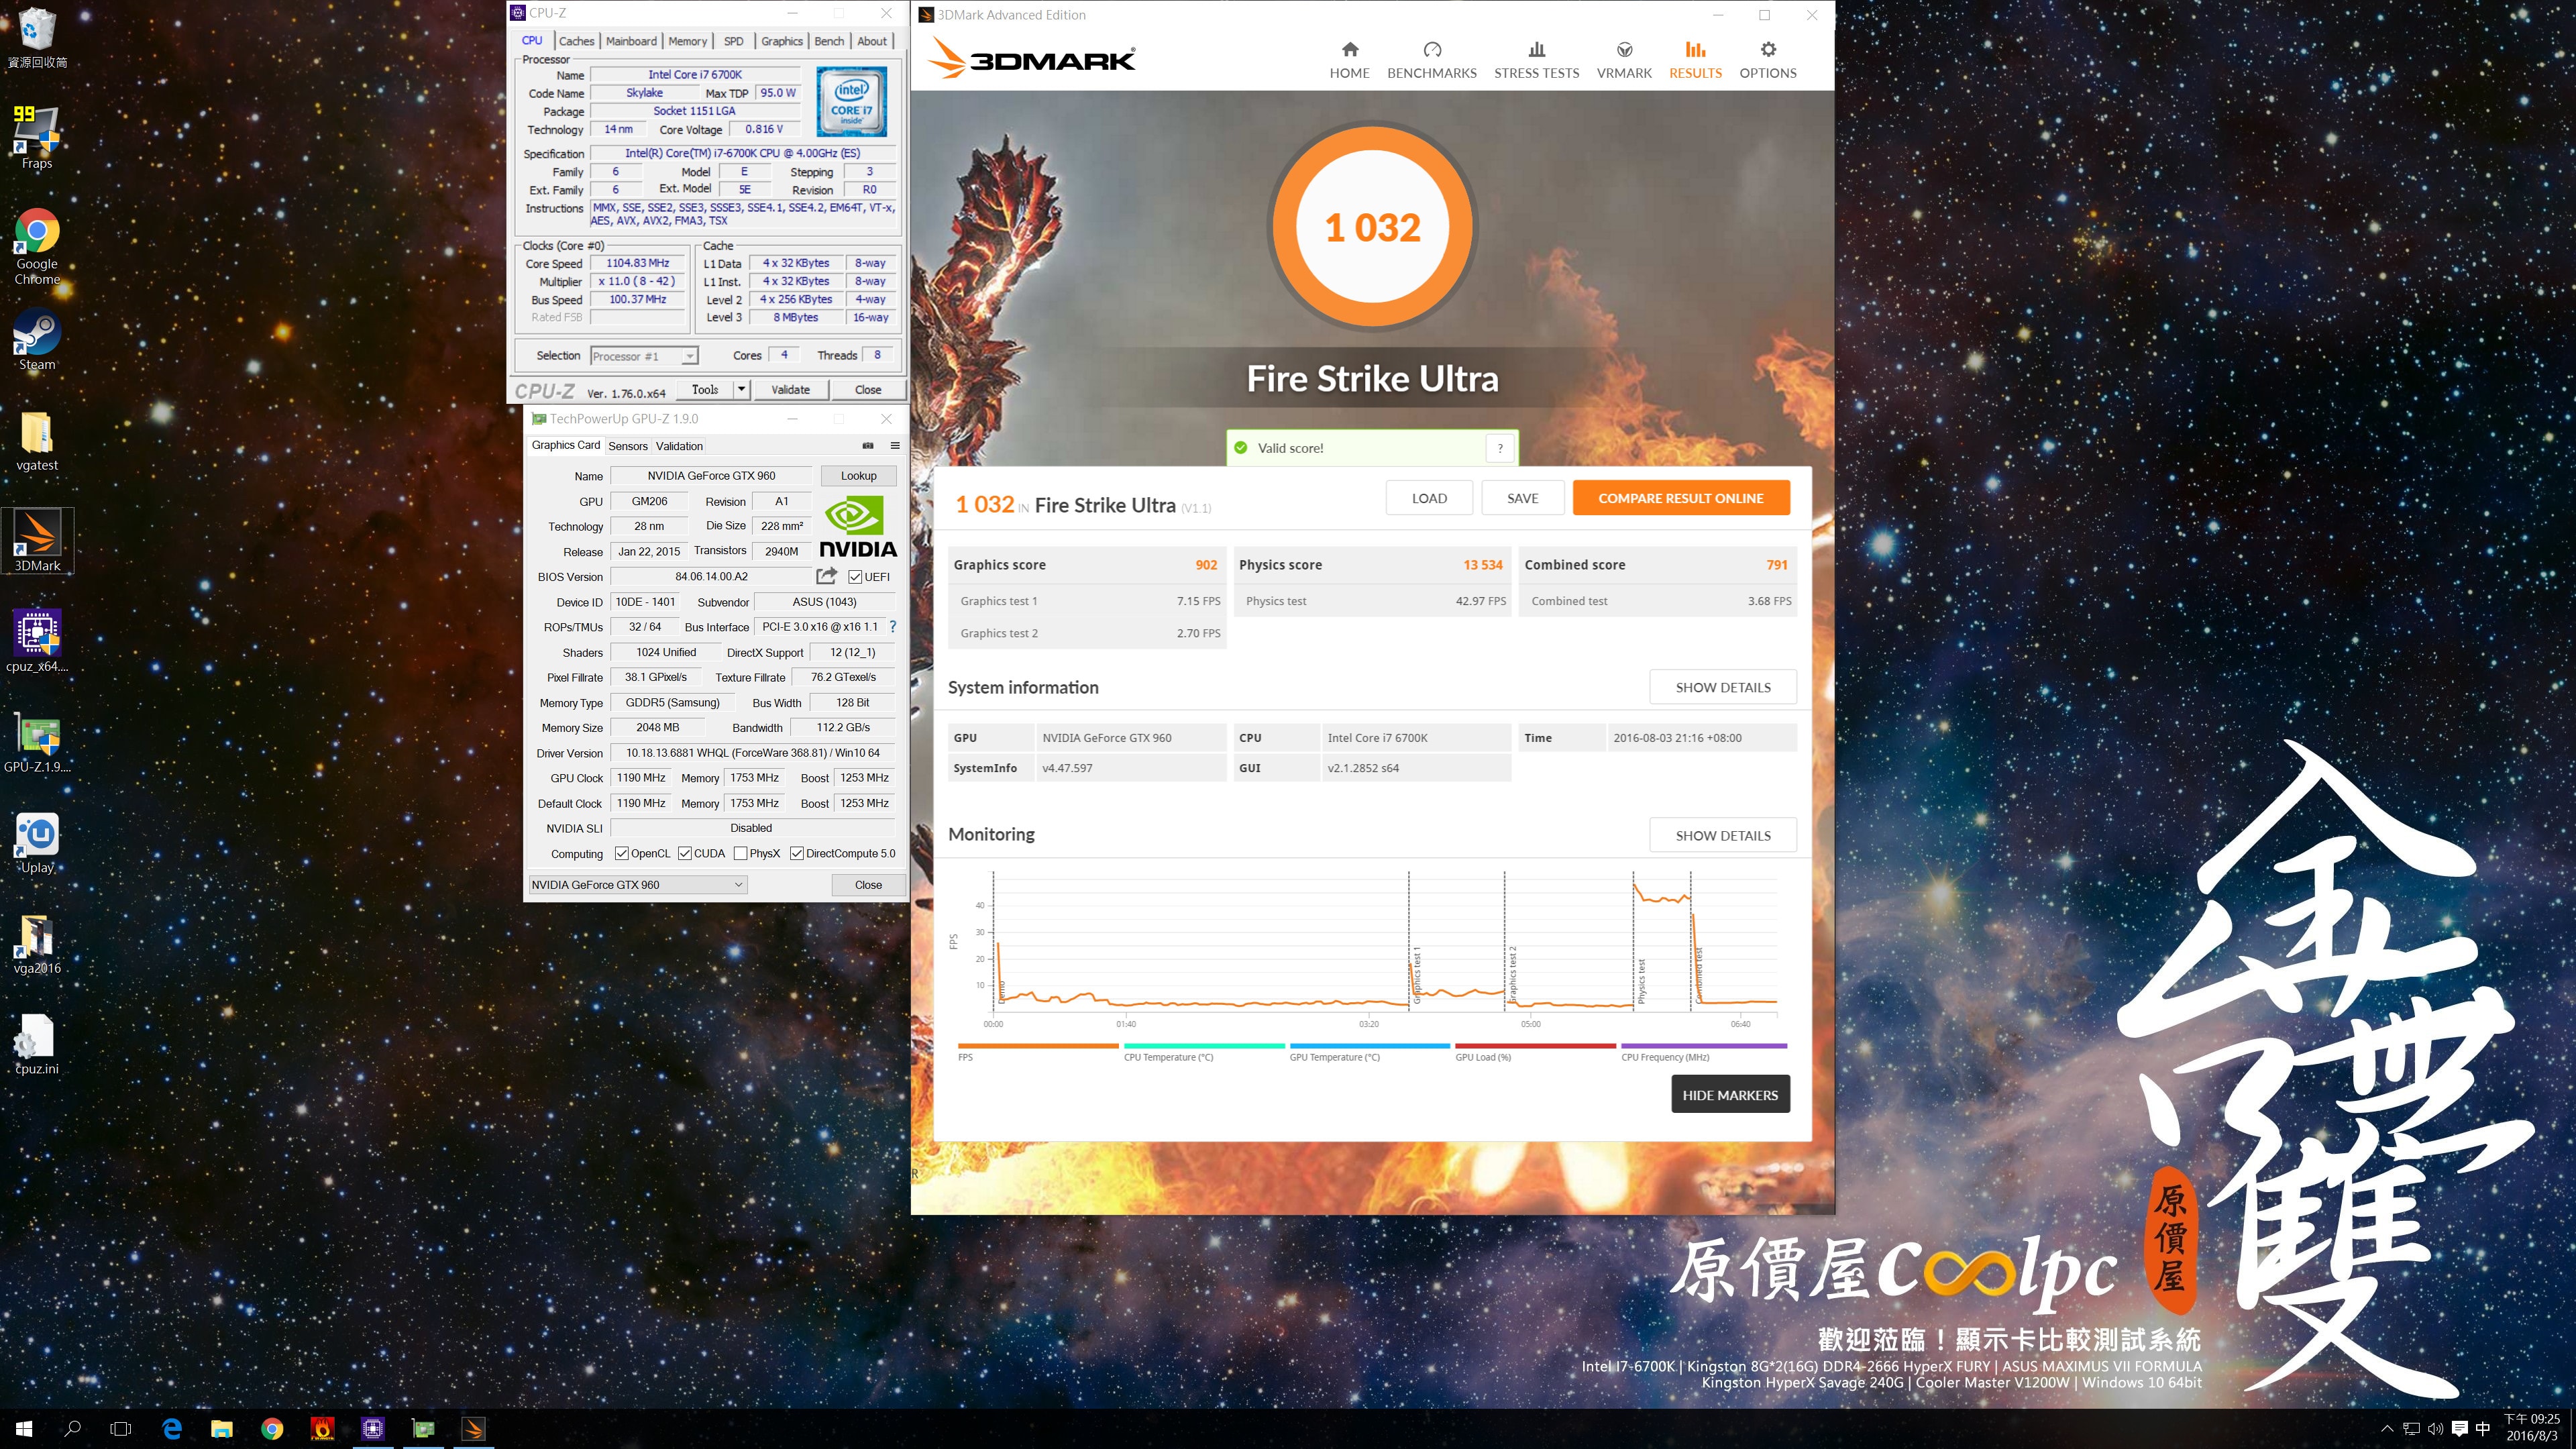Open vgatest folder on desktop
This screenshot has height=1449, width=2576.
click(37, 441)
